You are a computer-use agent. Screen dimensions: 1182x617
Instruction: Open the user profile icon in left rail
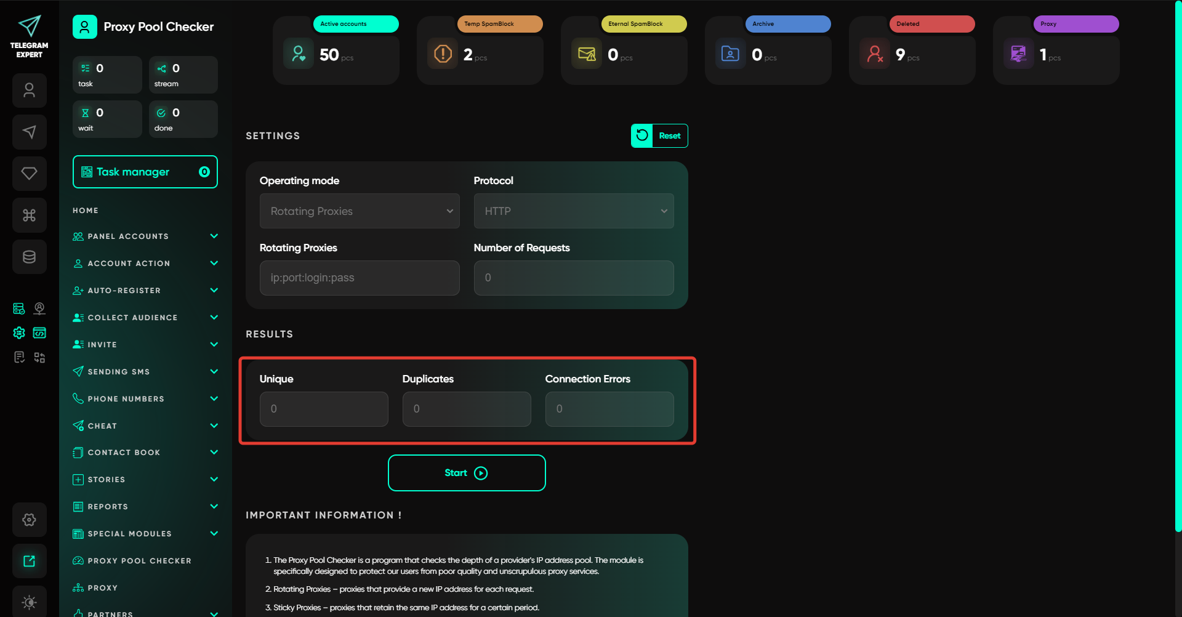[x=29, y=91]
